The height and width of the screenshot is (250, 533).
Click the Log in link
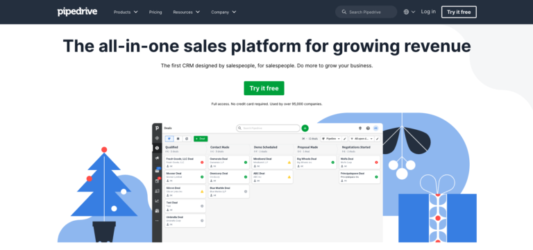(428, 12)
